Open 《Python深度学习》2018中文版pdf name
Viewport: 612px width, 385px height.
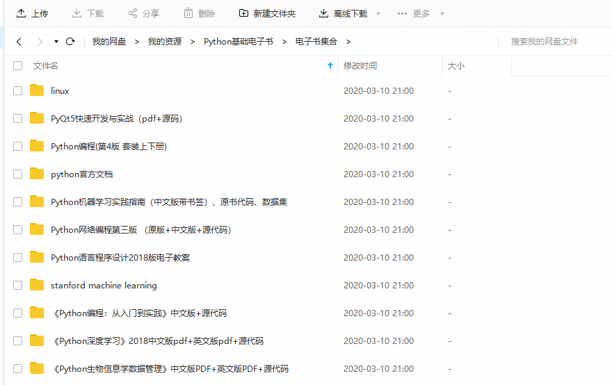click(159, 341)
